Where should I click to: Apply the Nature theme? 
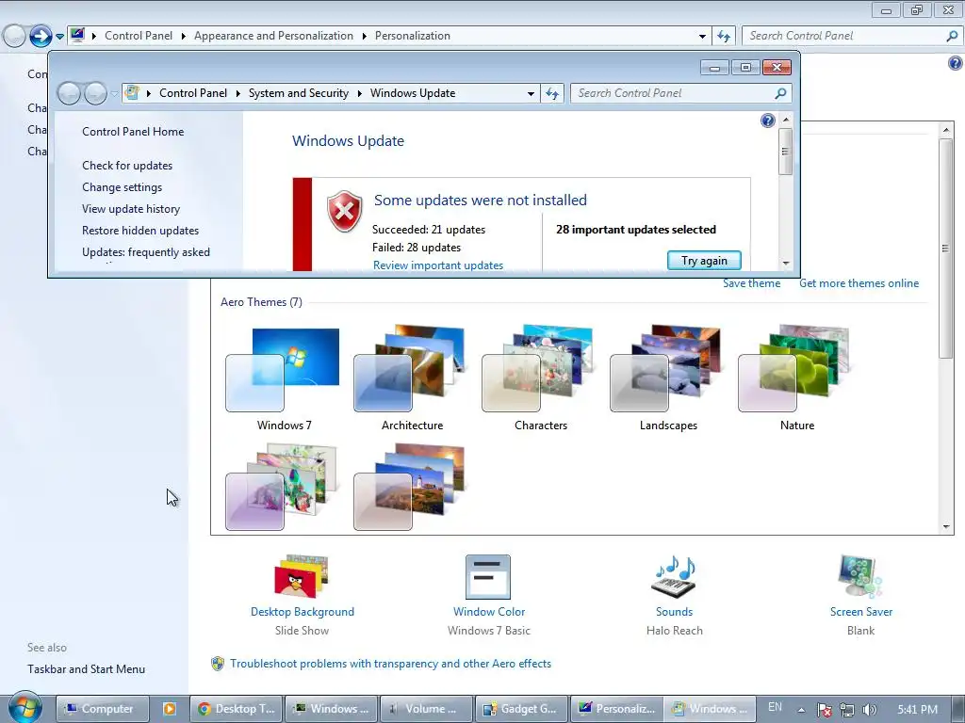(x=796, y=378)
